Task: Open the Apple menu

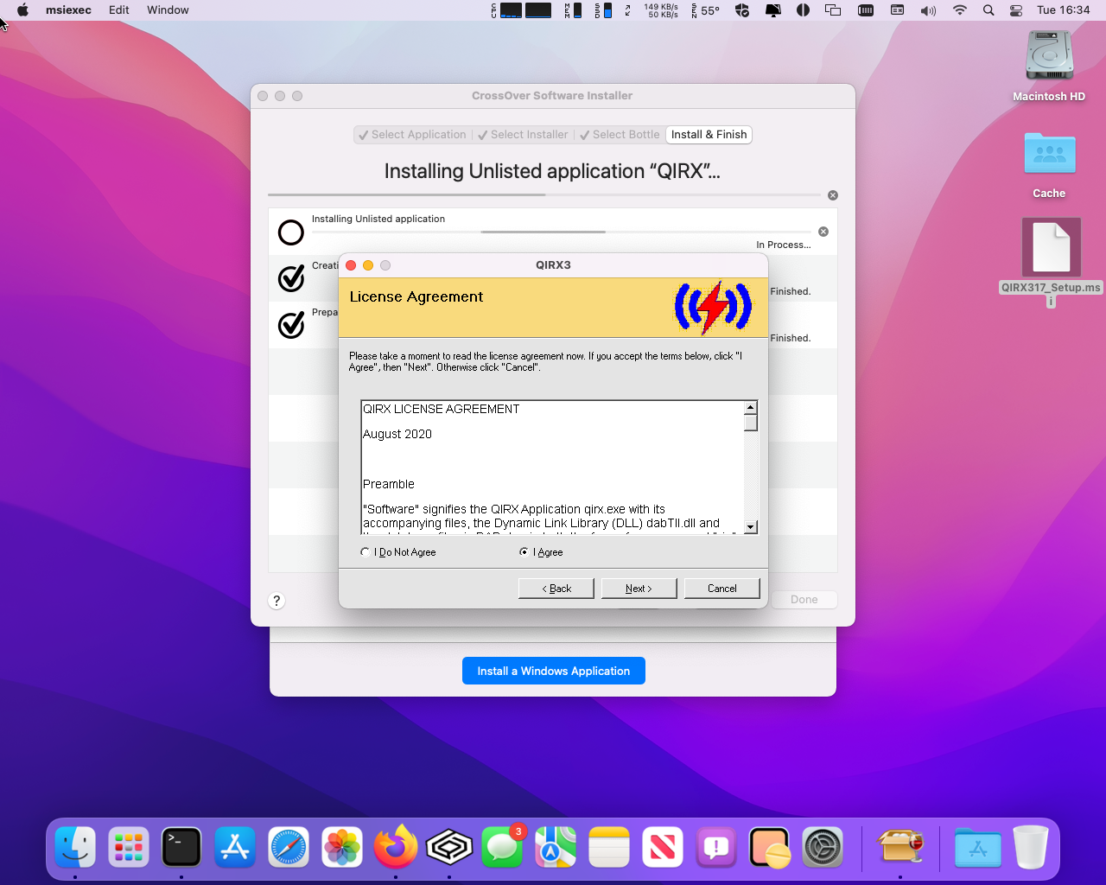Action: [22, 10]
